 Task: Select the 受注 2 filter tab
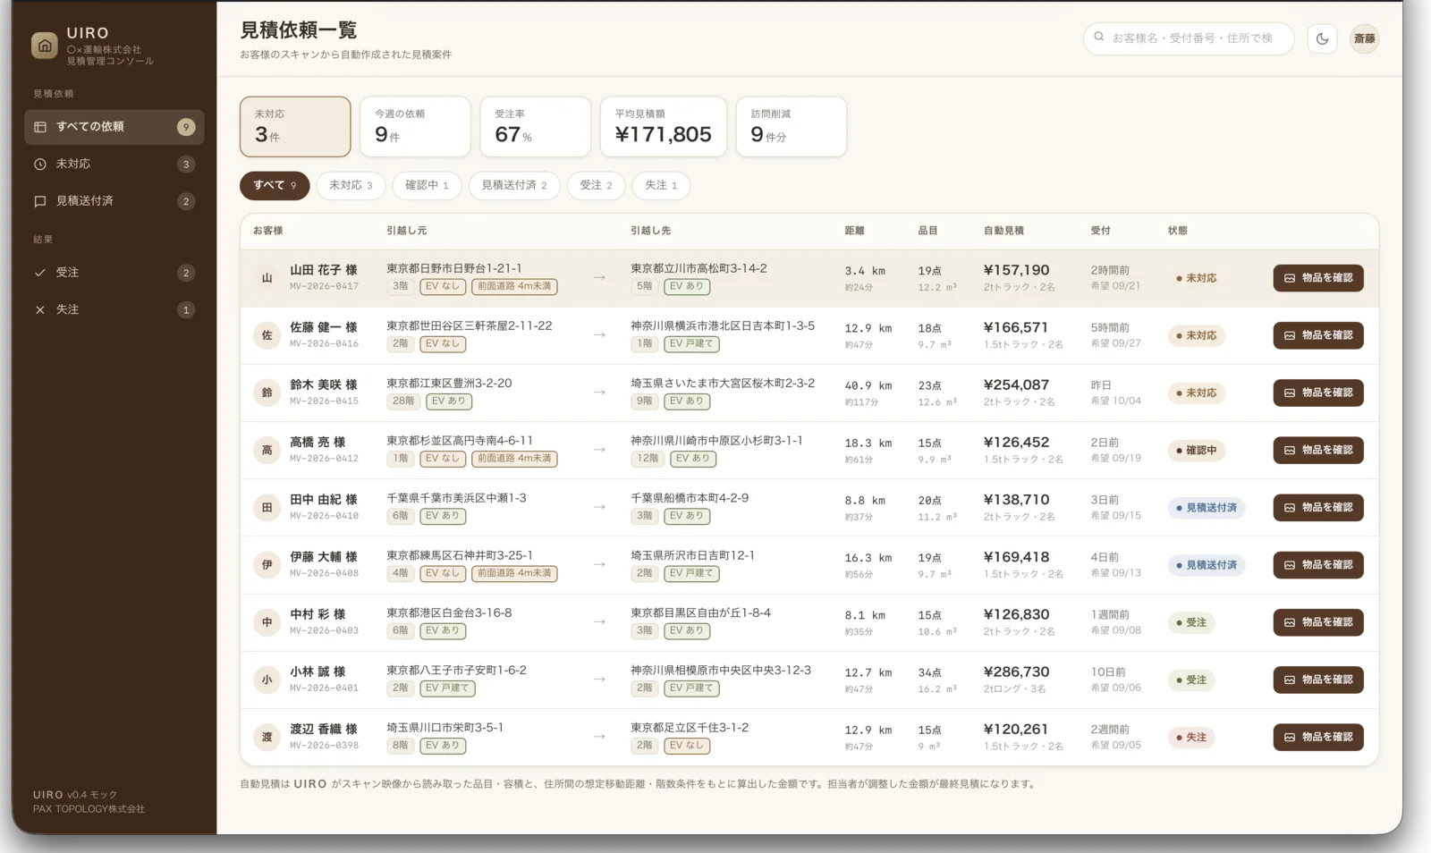point(596,185)
